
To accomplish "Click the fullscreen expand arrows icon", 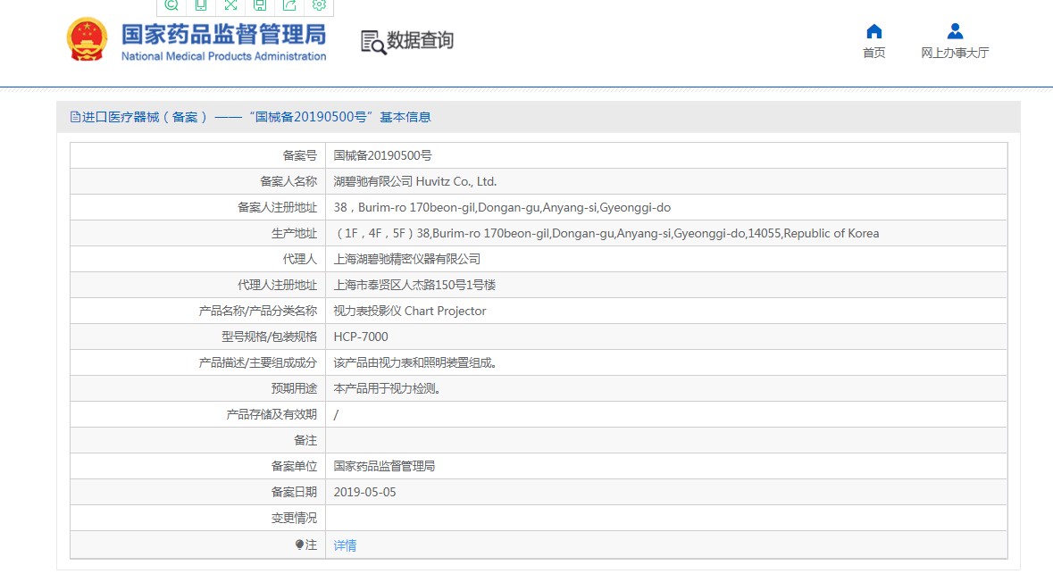I will pos(230,5).
